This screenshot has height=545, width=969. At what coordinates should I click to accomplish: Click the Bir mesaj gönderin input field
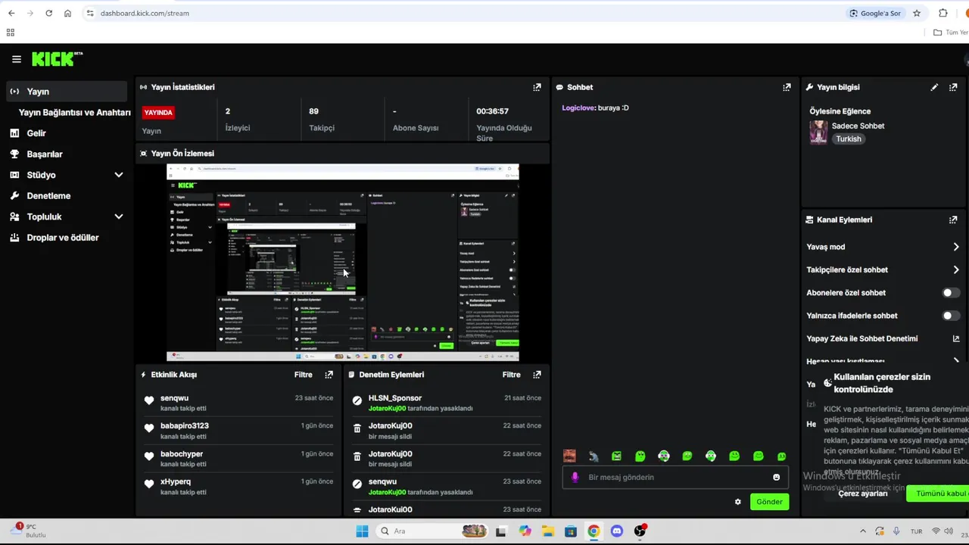pyautogui.click(x=675, y=477)
